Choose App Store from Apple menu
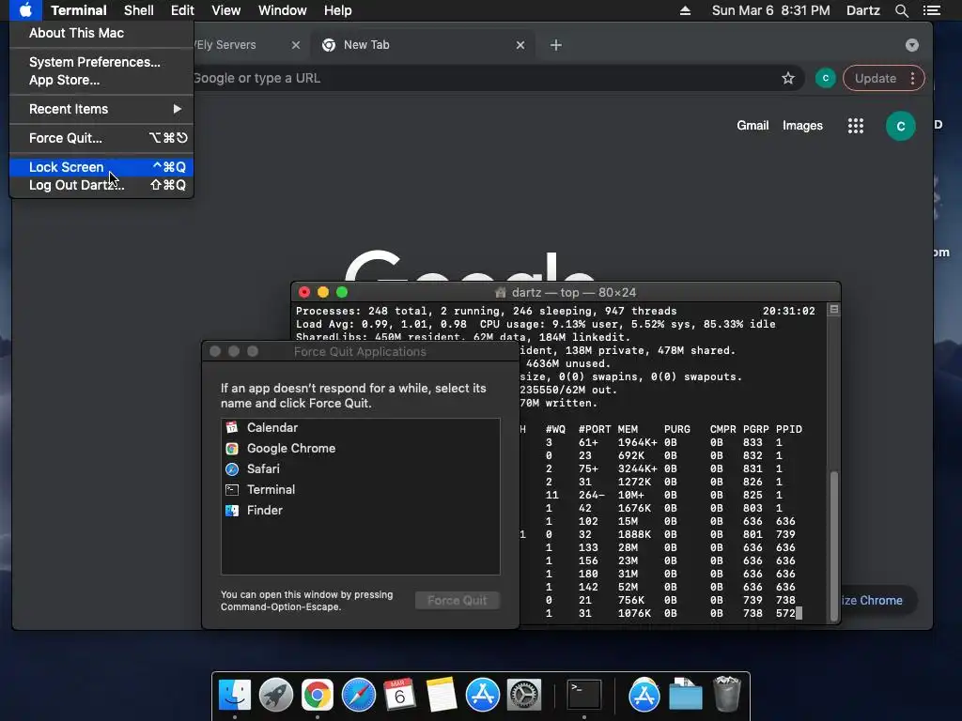This screenshot has width=962, height=721. click(101, 80)
